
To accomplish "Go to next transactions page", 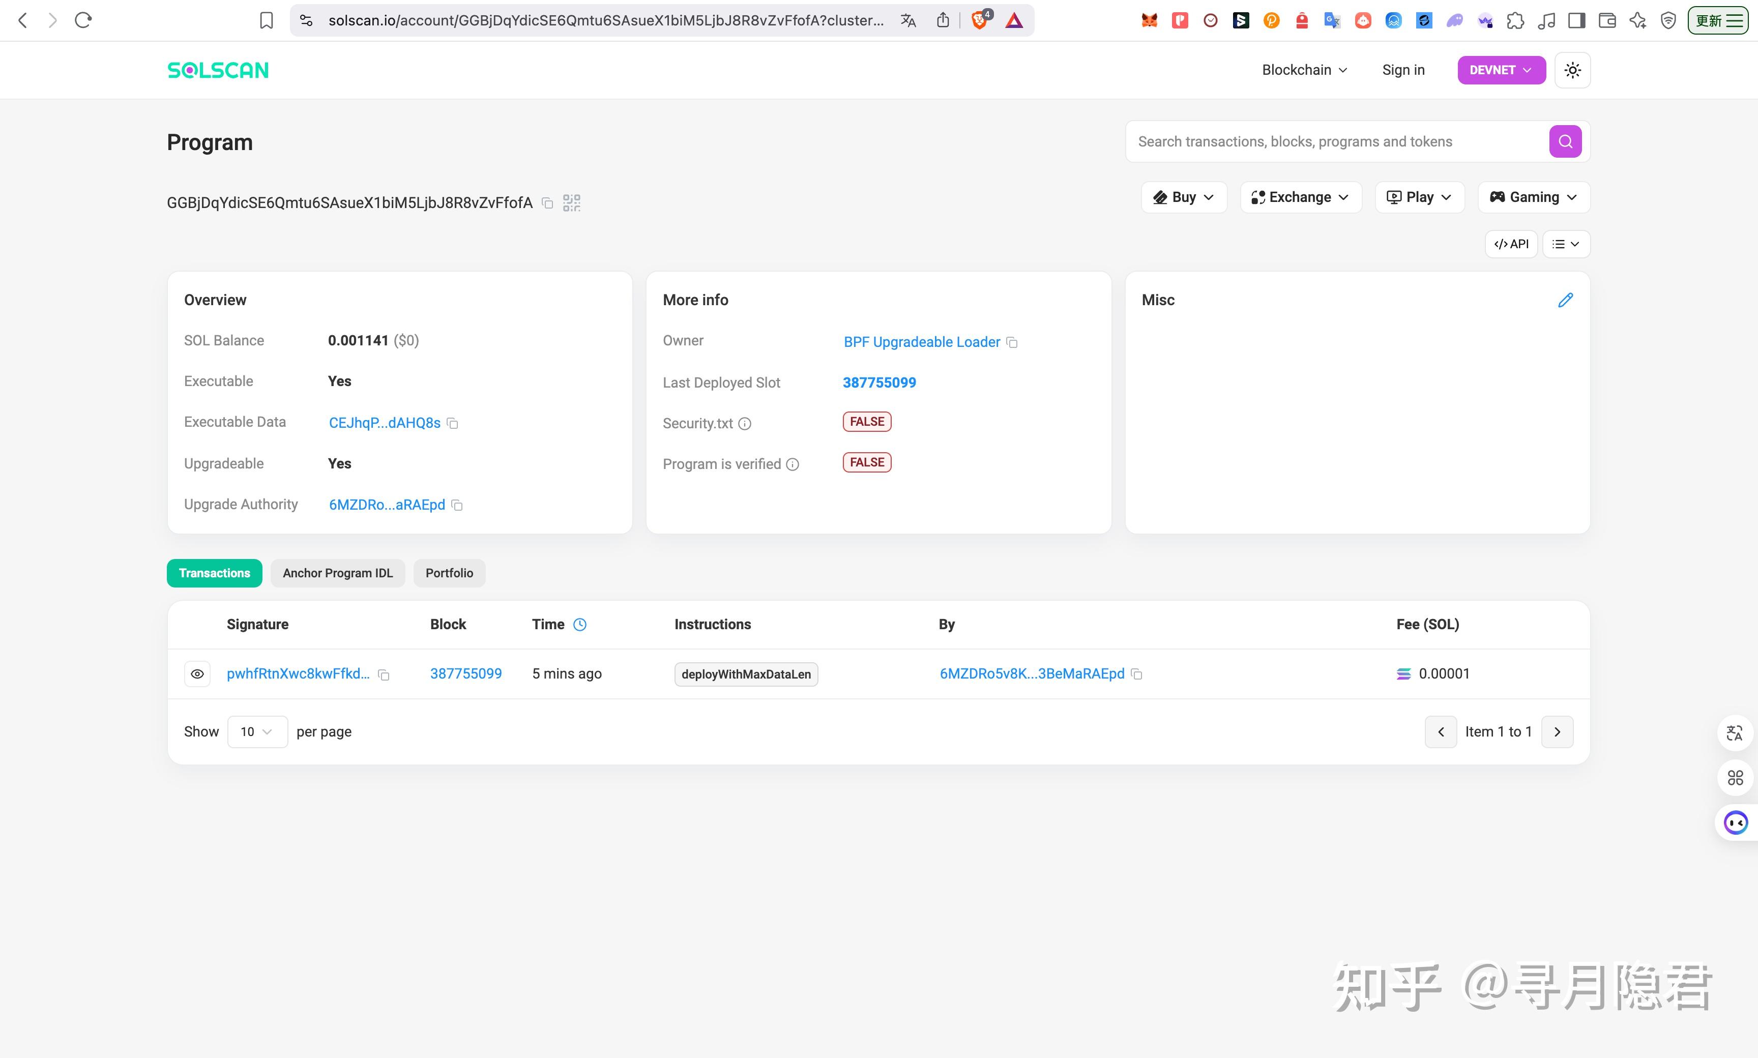I will 1557,732.
